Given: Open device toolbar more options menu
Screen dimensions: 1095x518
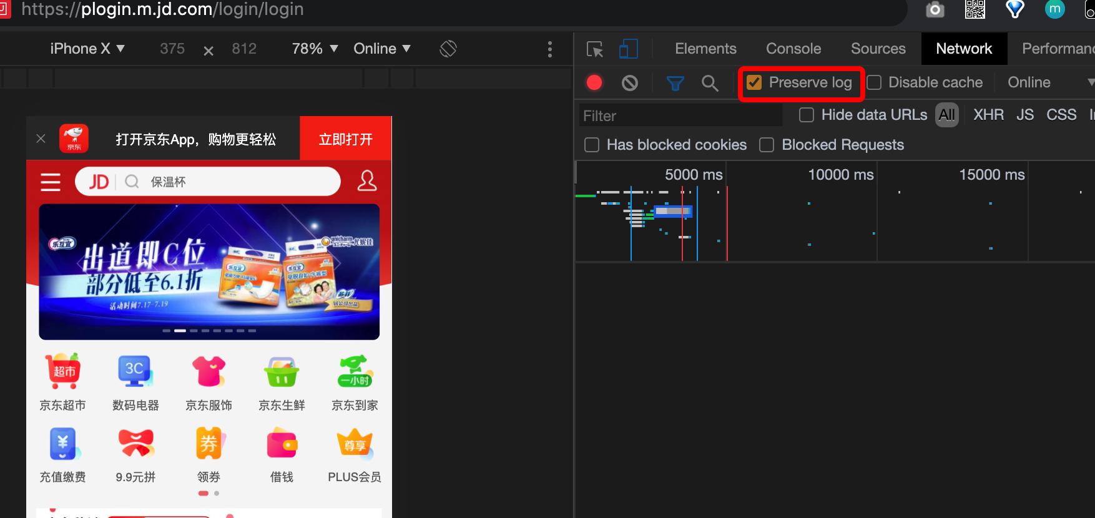Looking at the screenshot, I should pos(550,49).
